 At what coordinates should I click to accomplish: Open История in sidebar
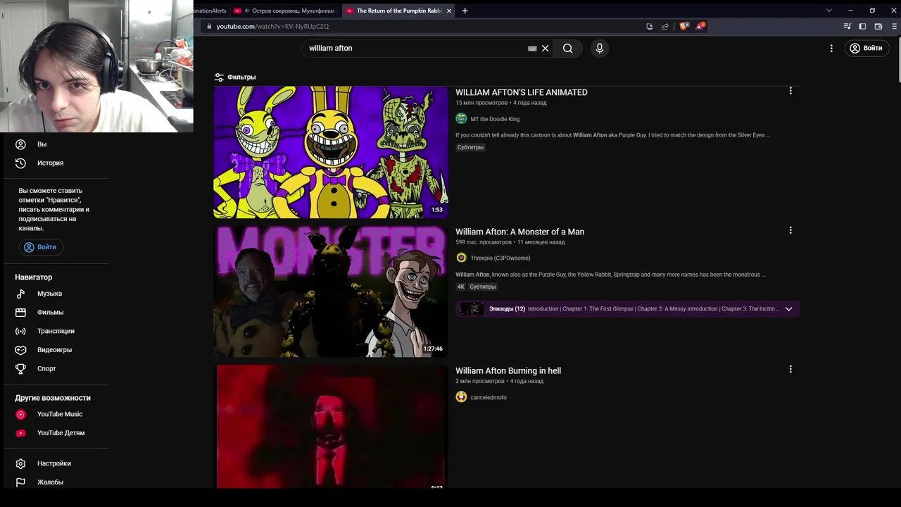tap(56, 163)
